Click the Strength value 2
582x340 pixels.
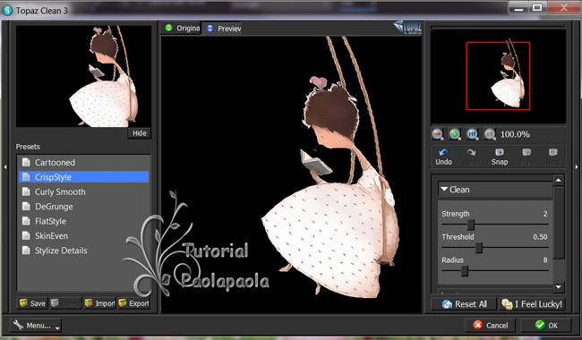[x=545, y=214]
